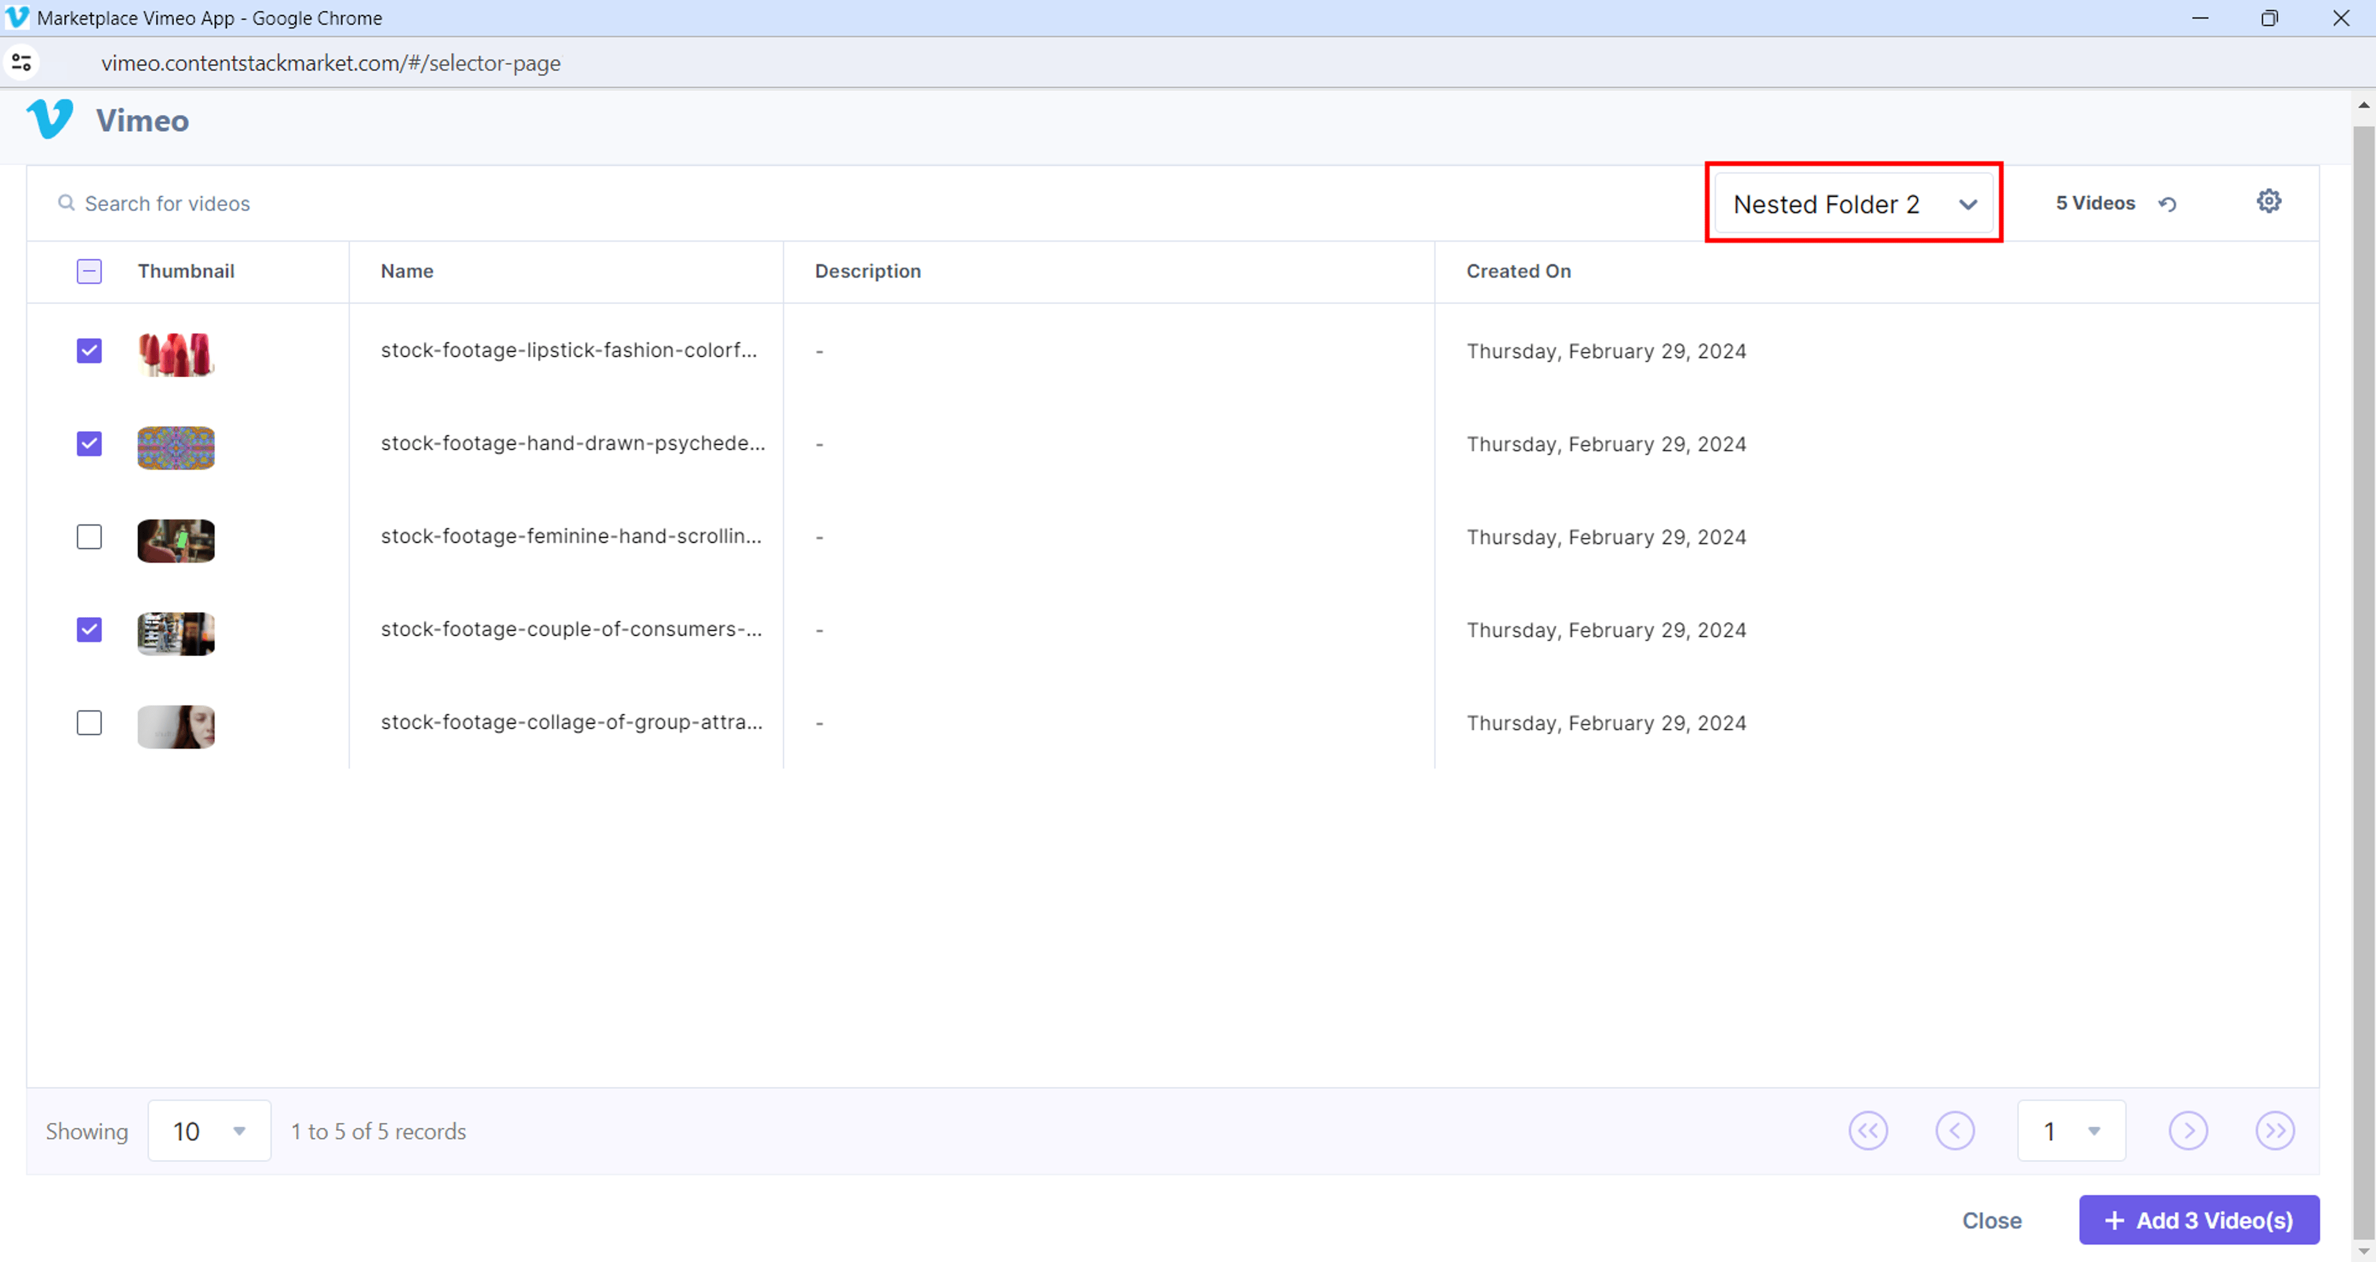The image size is (2376, 1262).
Task: Click the psychedelic pattern video thumbnail
Action: tap(176, 448)
